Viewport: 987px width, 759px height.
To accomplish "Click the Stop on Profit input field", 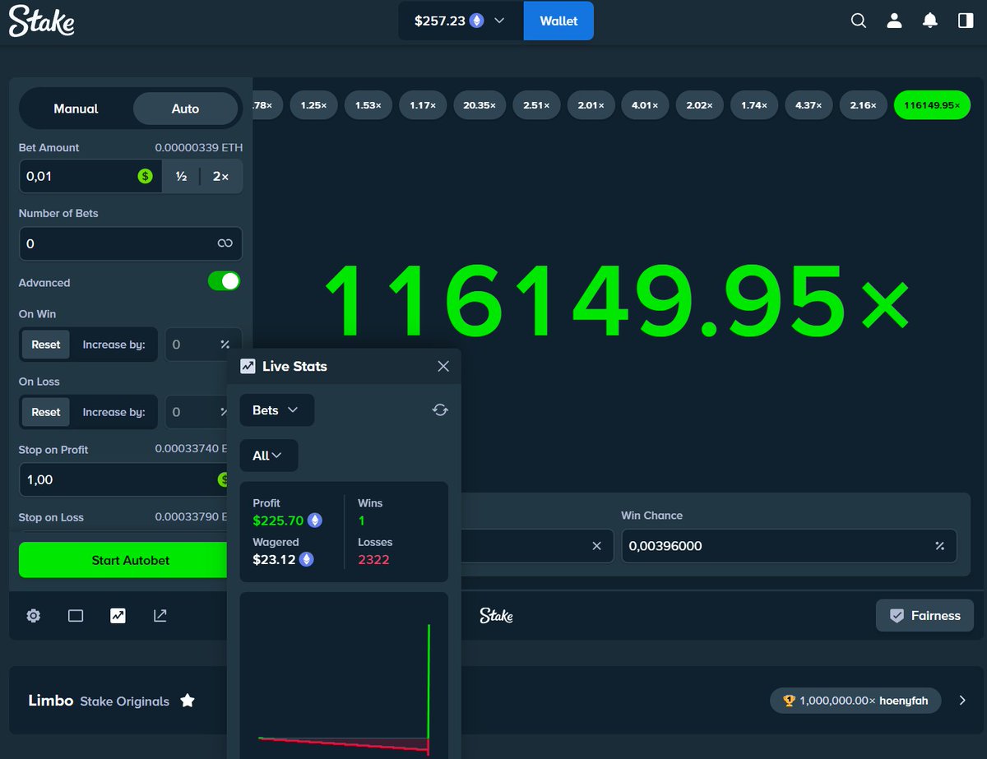I will tap(123, 479).
